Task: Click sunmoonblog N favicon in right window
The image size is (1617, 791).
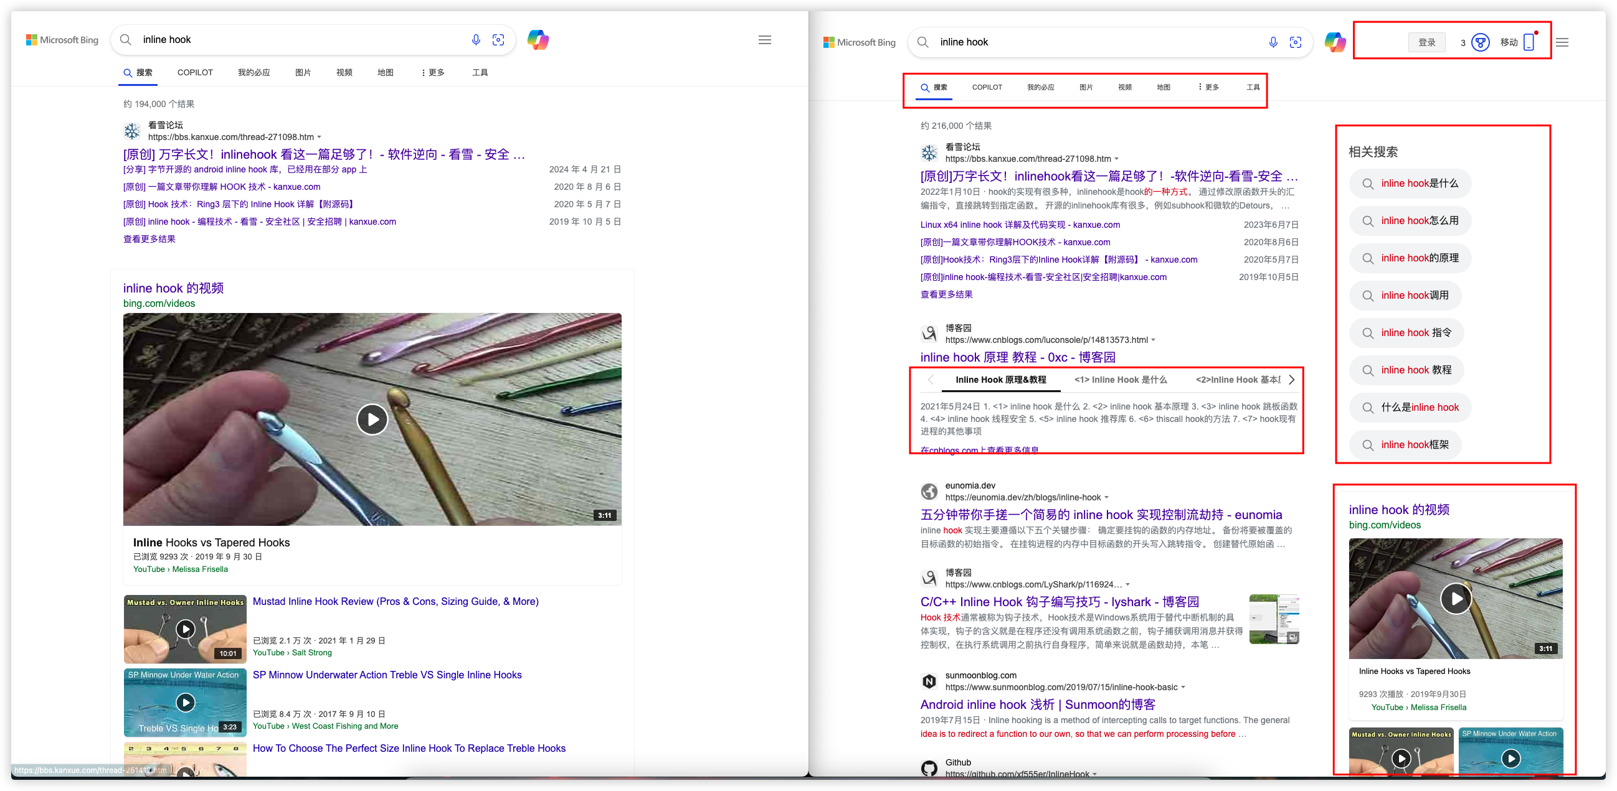Action: (929, 681)
